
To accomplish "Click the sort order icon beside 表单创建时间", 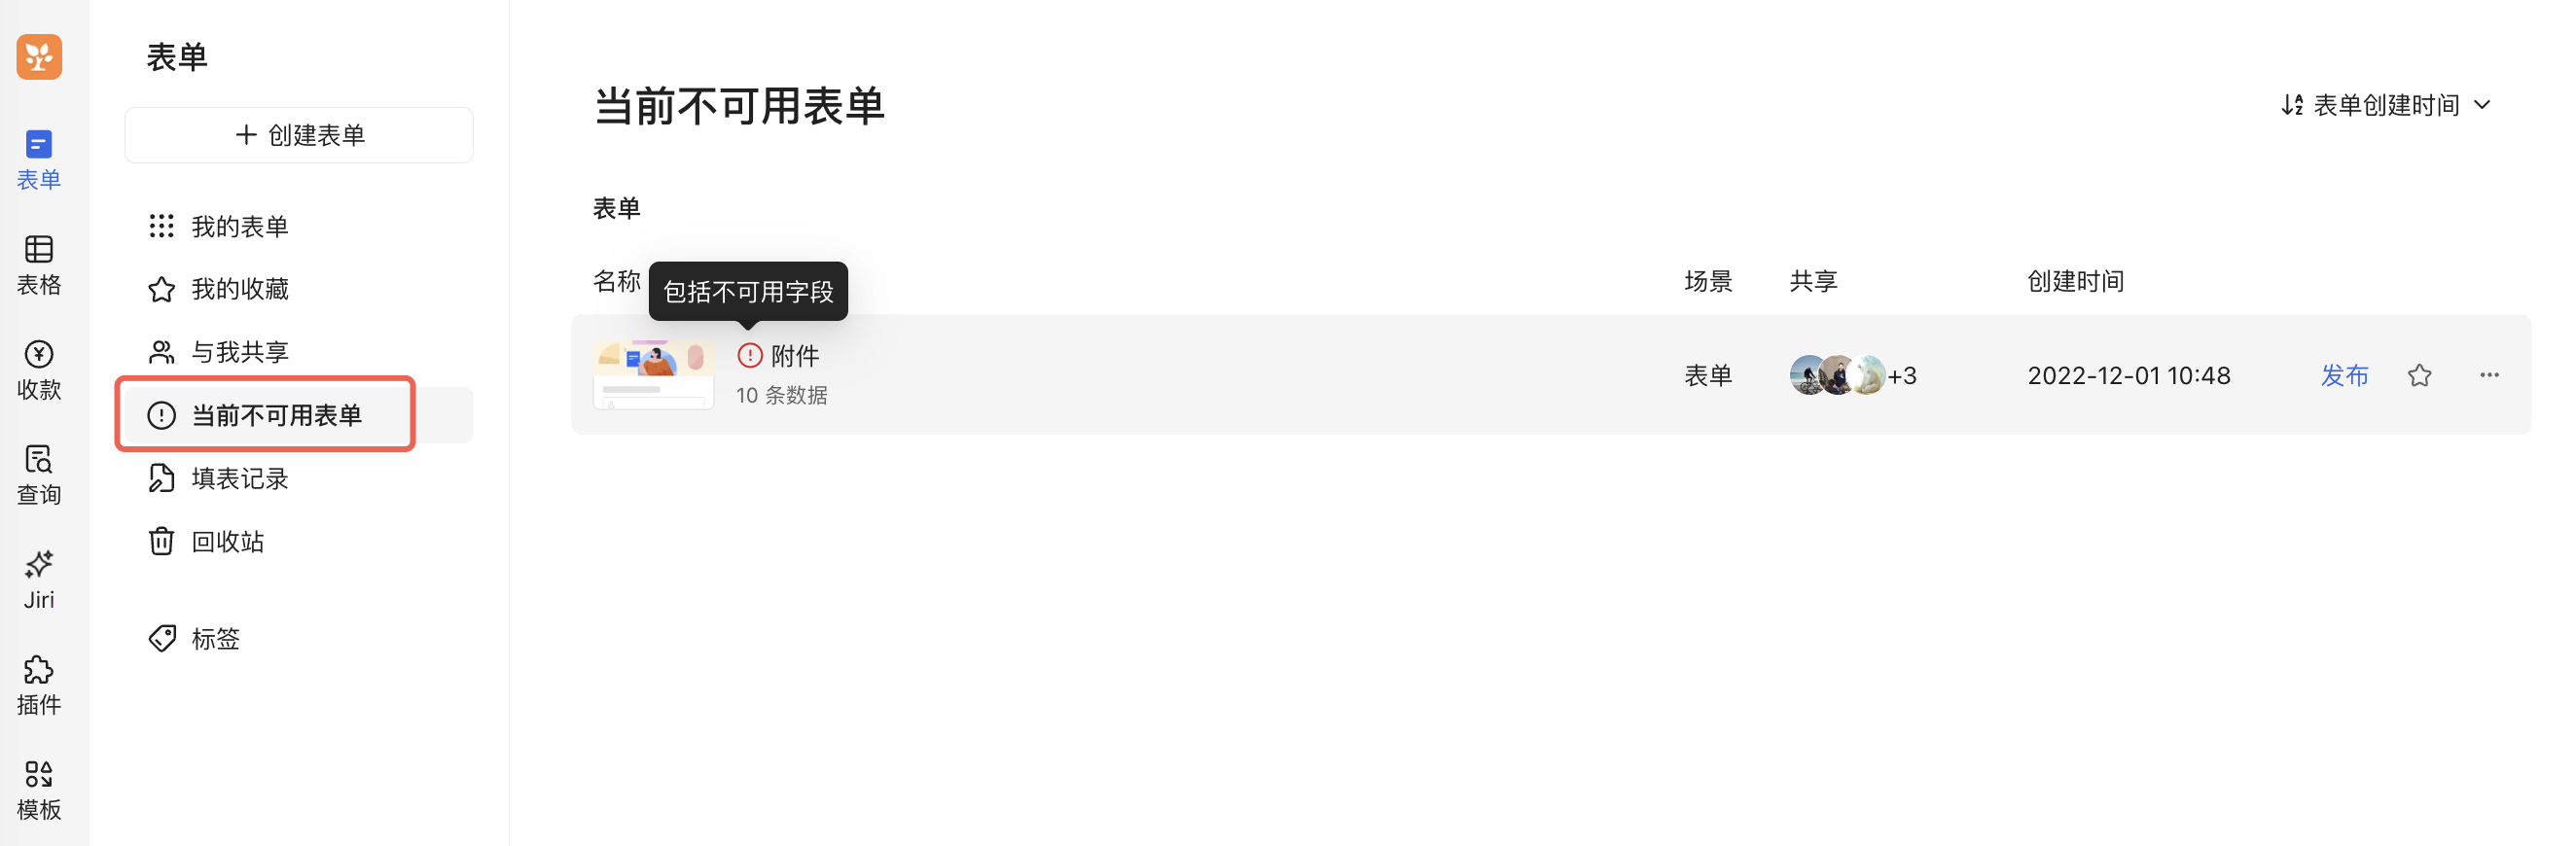I will pyautogui.click(x=2292, y=105).
